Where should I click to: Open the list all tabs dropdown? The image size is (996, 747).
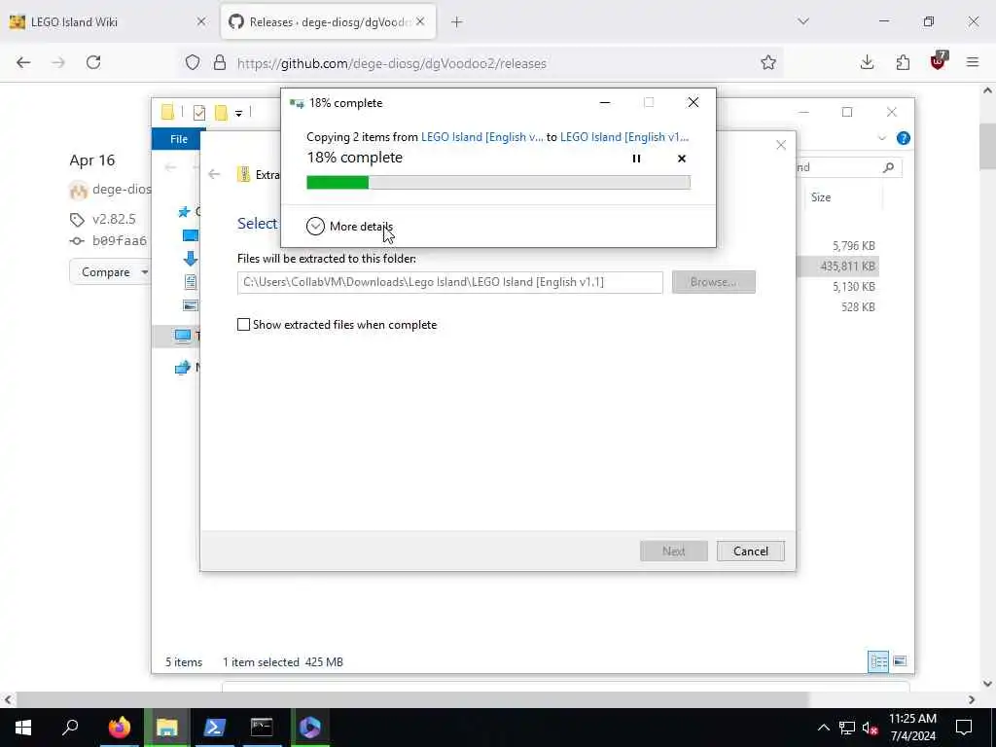[x=802, y=21]
